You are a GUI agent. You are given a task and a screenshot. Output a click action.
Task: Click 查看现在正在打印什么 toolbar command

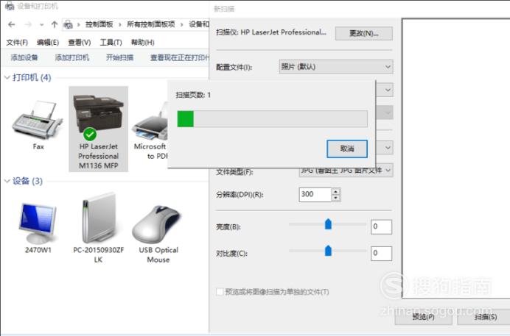click(x=179, y=58)
